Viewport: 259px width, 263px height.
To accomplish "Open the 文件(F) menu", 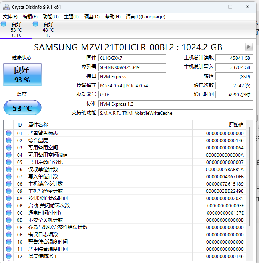I will pos(10,17).
